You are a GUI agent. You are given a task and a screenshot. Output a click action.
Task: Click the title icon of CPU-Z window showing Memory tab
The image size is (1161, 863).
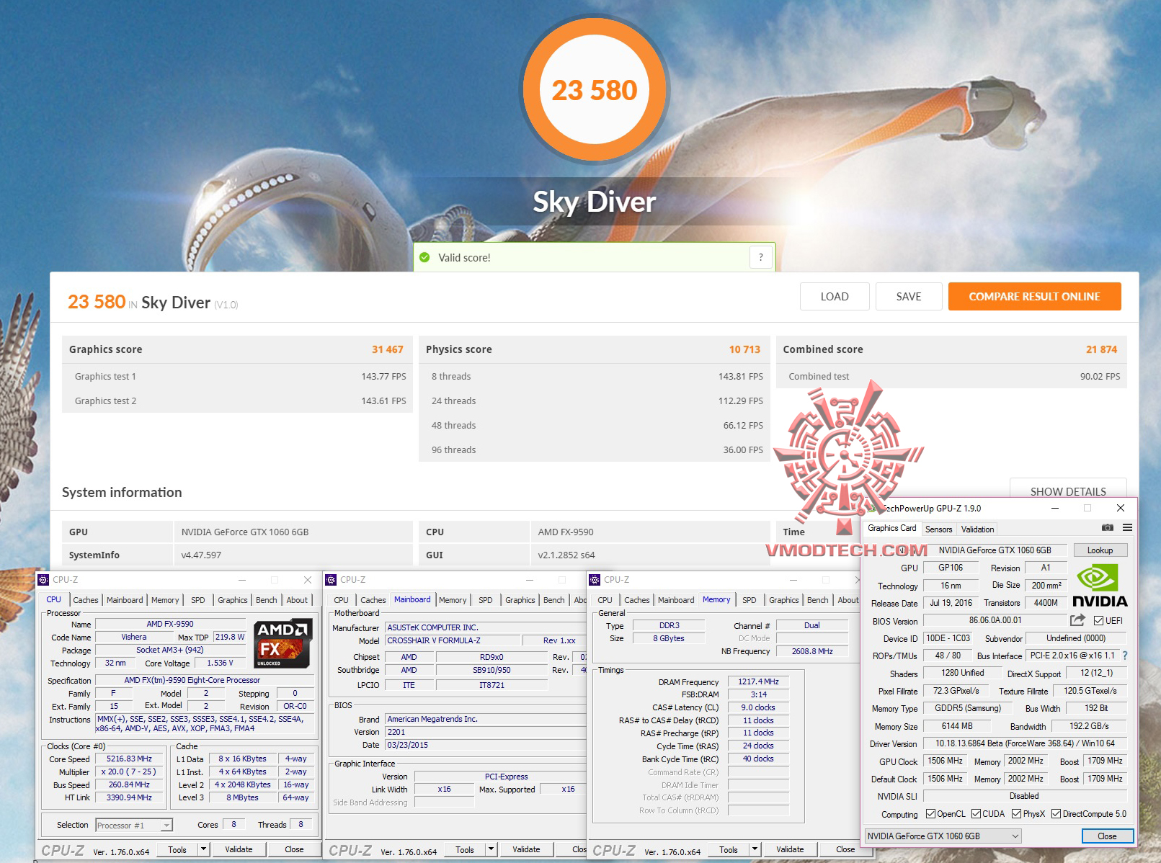coord(595,580)
